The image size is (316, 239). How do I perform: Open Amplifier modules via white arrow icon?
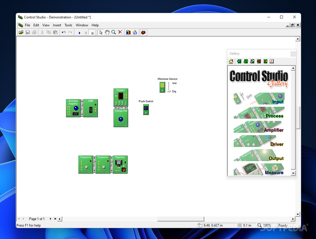(x=252, y=61)
